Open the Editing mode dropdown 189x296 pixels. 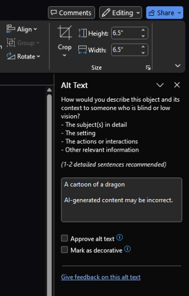click(x=121, y=13)
